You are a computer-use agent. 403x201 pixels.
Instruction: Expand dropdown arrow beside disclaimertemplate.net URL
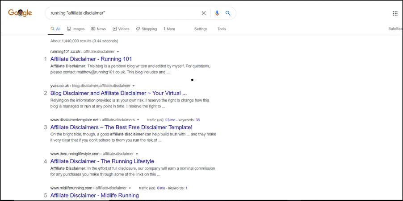tap(138, 120)
